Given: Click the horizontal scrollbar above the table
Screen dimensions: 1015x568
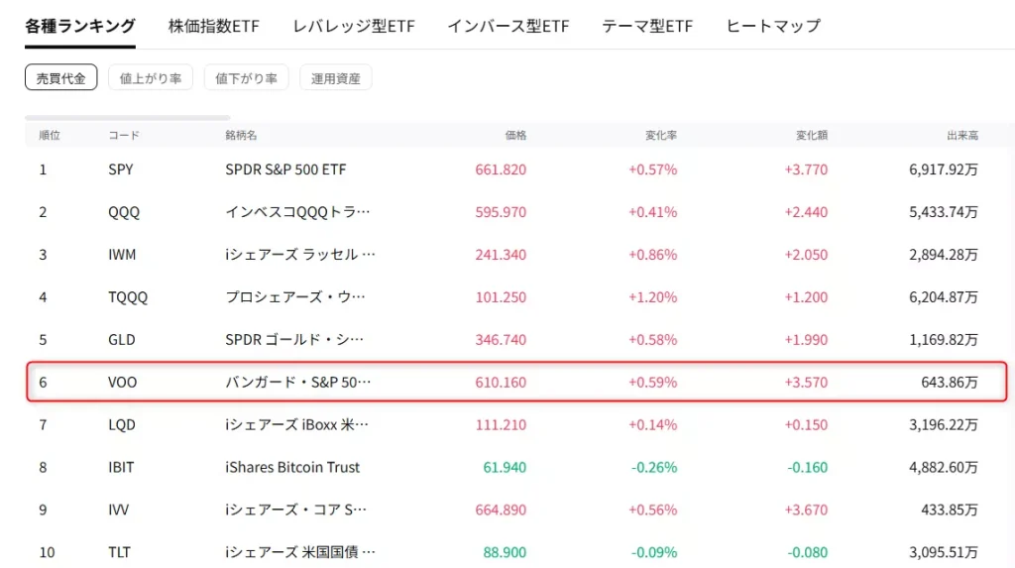Looking at the screenshot, I should point(128,117).
